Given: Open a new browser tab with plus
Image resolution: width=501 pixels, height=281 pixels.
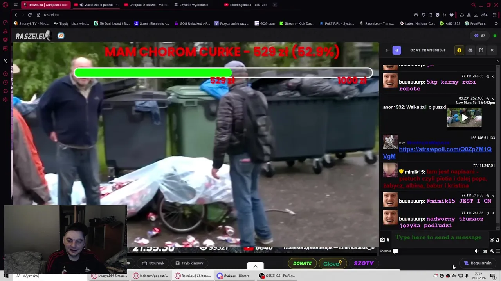Looking at the screenshot, I should (275, 5).
